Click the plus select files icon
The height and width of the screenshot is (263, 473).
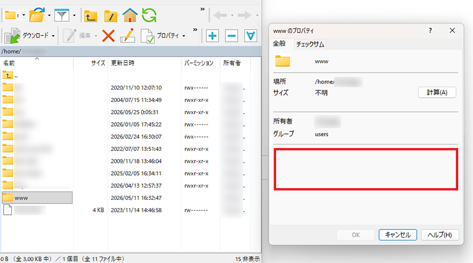pos(212,36)
